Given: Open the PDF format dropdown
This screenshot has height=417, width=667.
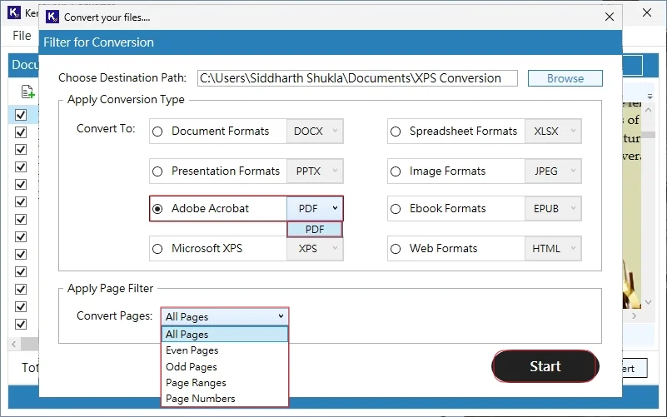Looking at the screenshot, I should [315, 208].
